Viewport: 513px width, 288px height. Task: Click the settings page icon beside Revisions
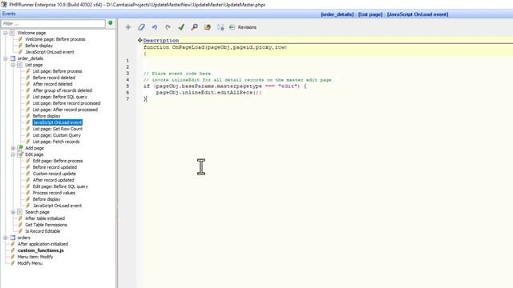tap(220, 27)
